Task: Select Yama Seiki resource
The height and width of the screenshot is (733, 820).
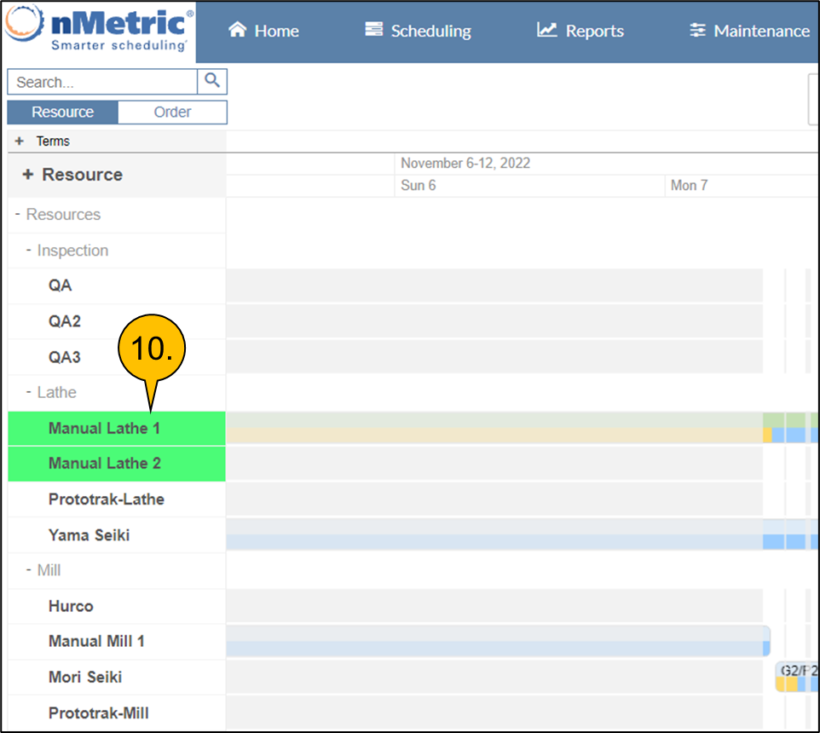Action: tap(117, 535)
